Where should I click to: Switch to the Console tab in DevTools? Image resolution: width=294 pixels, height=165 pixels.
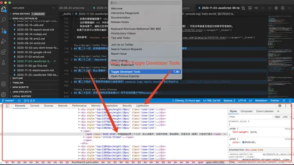tap(35, 106)
